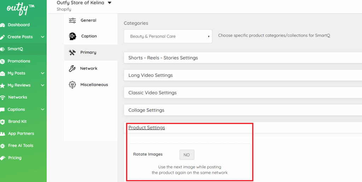Click the Outfy logo

click(x=21, y=8)
